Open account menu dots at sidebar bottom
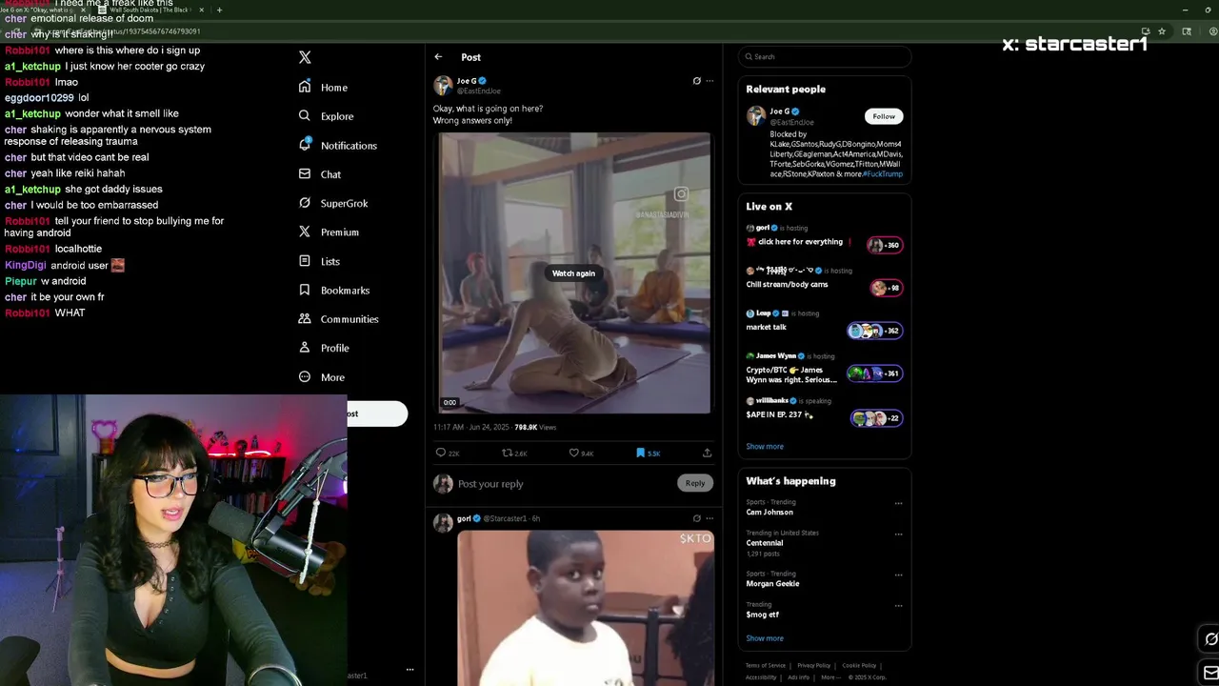Image resolution: width=1219 pixels, height=686 pixels. pos(410,670)
